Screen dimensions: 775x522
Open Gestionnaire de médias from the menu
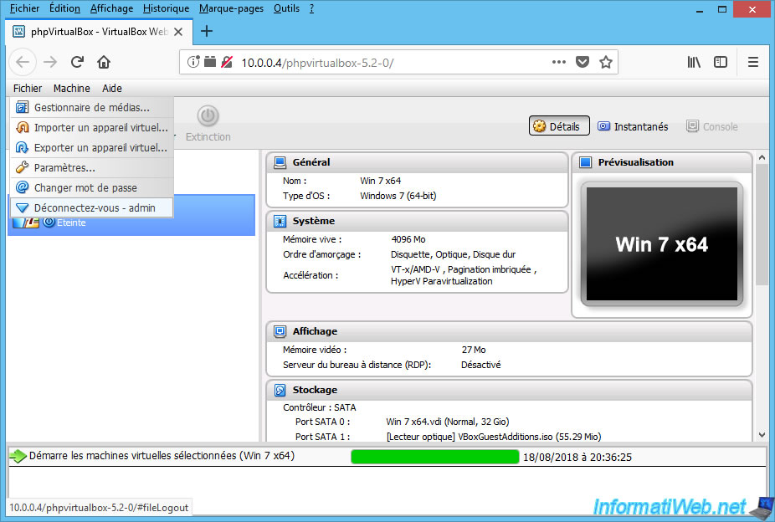point(92,108)
